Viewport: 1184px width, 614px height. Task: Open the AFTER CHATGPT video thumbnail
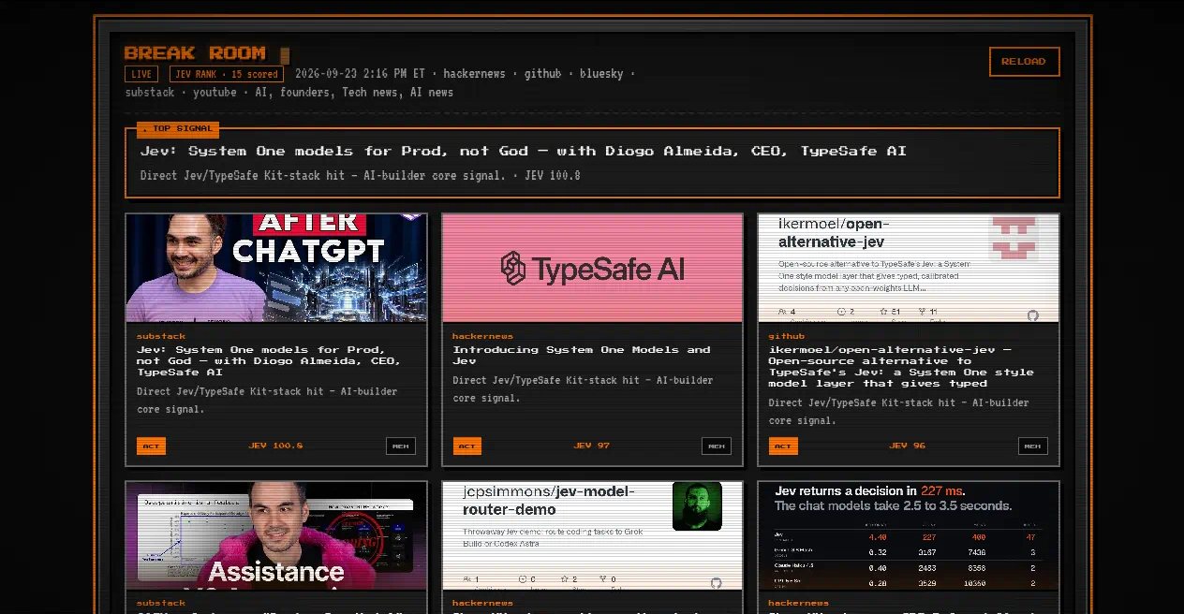276,268
